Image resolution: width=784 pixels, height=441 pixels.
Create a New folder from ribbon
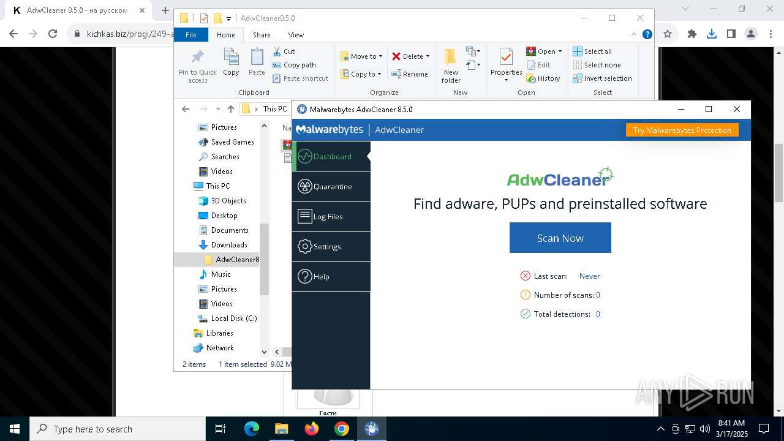[451, 66]
